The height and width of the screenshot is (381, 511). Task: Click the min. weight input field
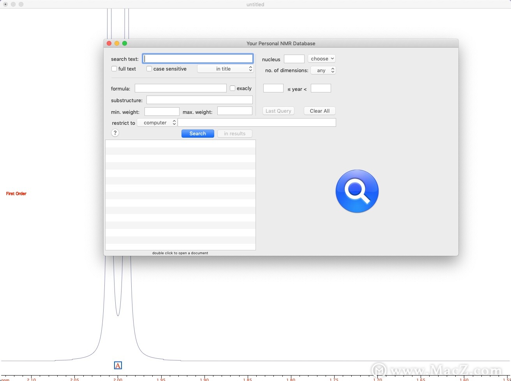pos(162,112)
